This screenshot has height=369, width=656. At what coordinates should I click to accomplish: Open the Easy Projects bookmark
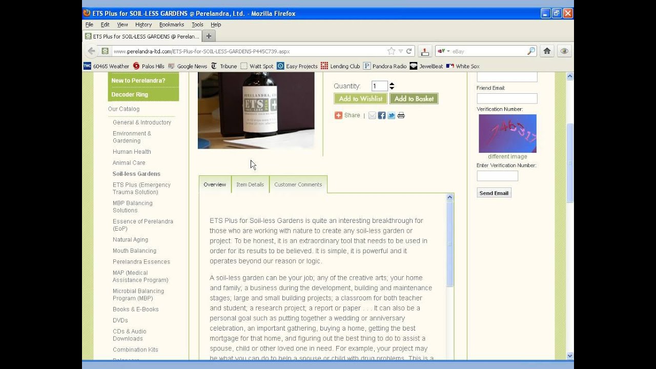pyautogui.click(x=297, y=66)
